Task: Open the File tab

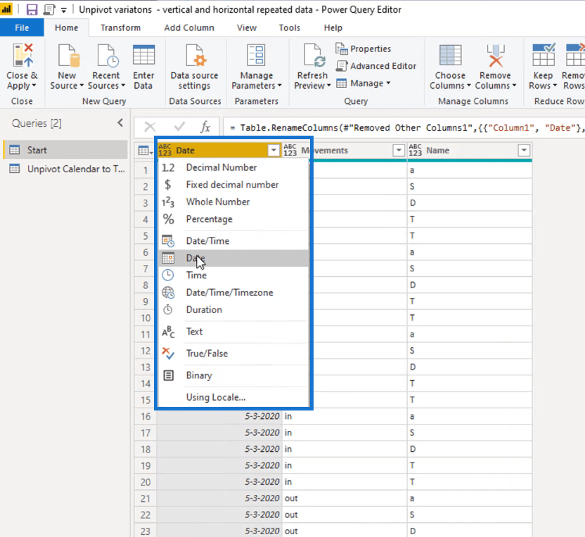Action: click(x=22, y=27)
